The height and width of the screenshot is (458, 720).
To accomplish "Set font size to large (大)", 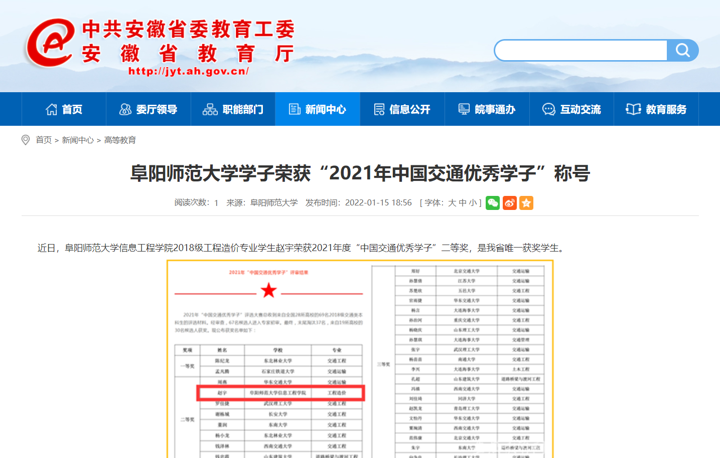I will pyautogui.click(x=452, y=203).
